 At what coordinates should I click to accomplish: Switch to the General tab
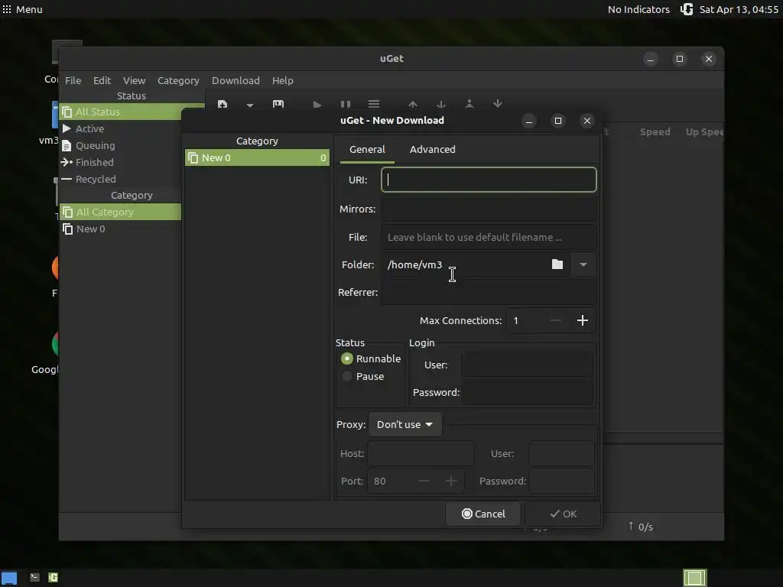coord(367,149)
